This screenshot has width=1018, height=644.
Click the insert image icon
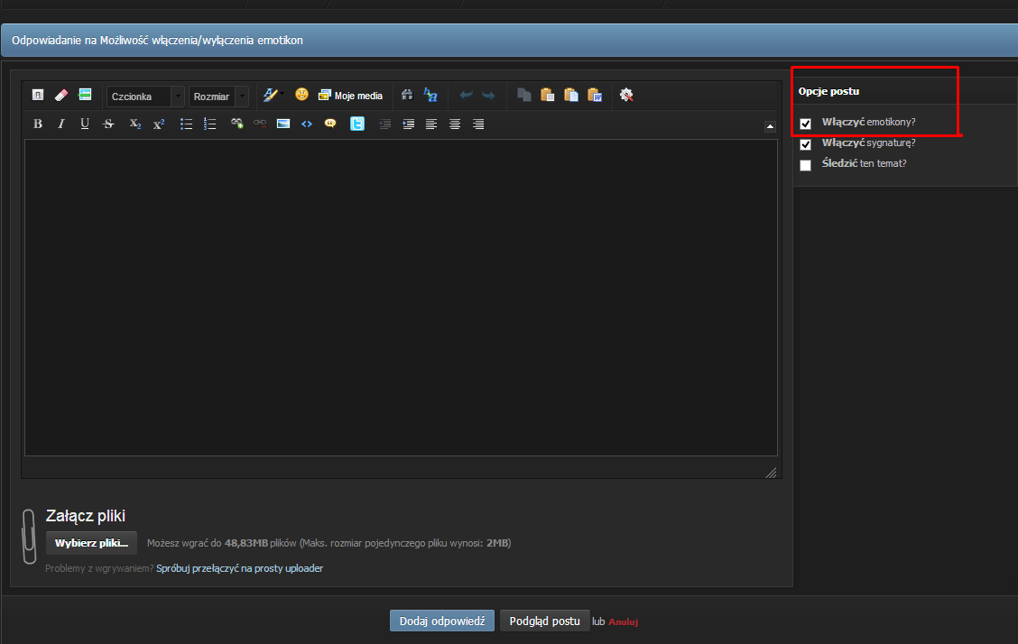coord(283,124)
